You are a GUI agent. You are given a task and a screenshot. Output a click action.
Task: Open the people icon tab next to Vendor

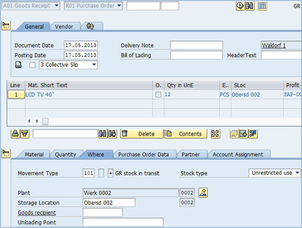[x=90, y=26]
